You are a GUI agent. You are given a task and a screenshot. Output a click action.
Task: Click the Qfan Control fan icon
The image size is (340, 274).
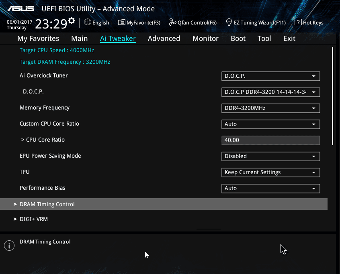tap(172, 22)
